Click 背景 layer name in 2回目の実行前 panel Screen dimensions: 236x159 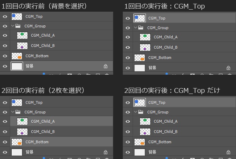(30, 152)
